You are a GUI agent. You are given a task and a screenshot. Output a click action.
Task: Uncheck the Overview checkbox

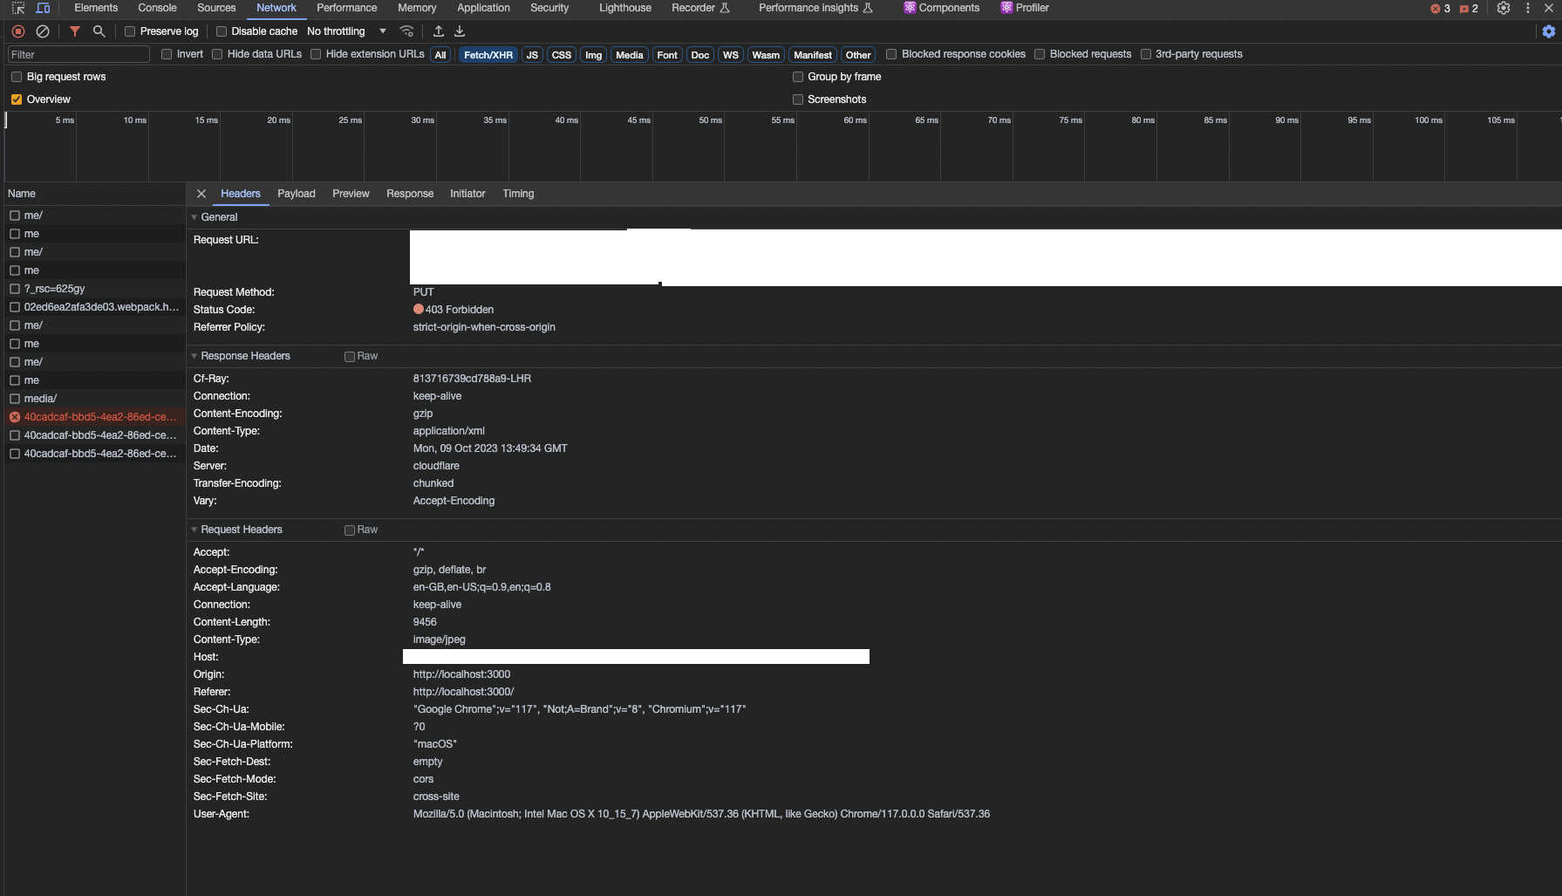16,99
